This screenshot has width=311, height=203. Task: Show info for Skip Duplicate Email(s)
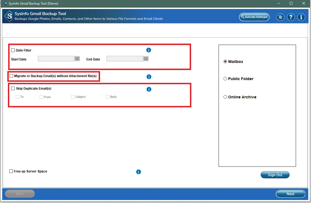point(149,89)
